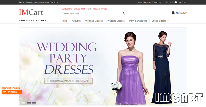The width and height of the screenshot is (206, 107).
Task: Click Live Chat text link
Action: [182, 2]
